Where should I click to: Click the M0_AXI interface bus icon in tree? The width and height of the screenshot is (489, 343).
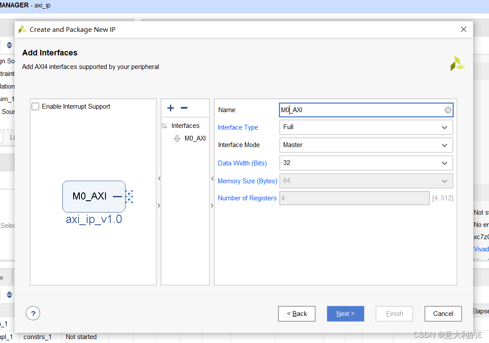(x=177, y=138)
